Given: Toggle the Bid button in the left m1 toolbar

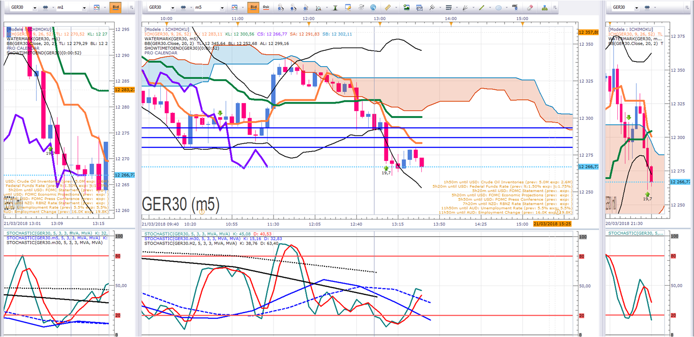Looking at the screenshot, I should (115, 8).
